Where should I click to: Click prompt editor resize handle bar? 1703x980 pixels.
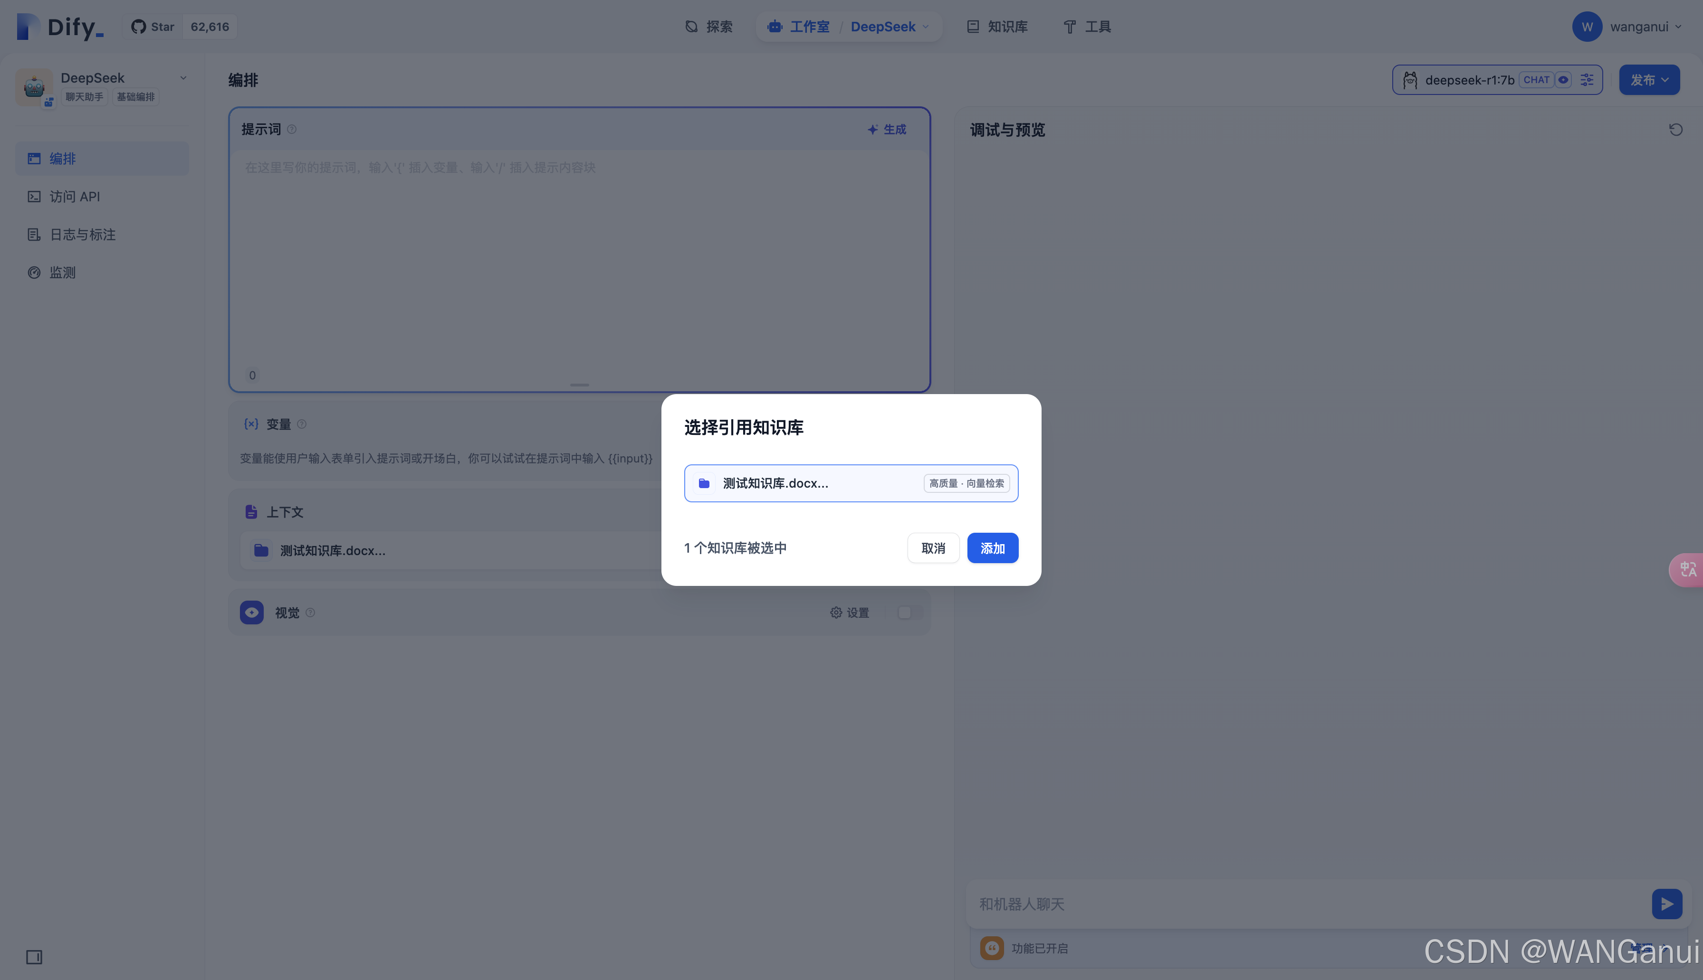click(x=579, y=385)
